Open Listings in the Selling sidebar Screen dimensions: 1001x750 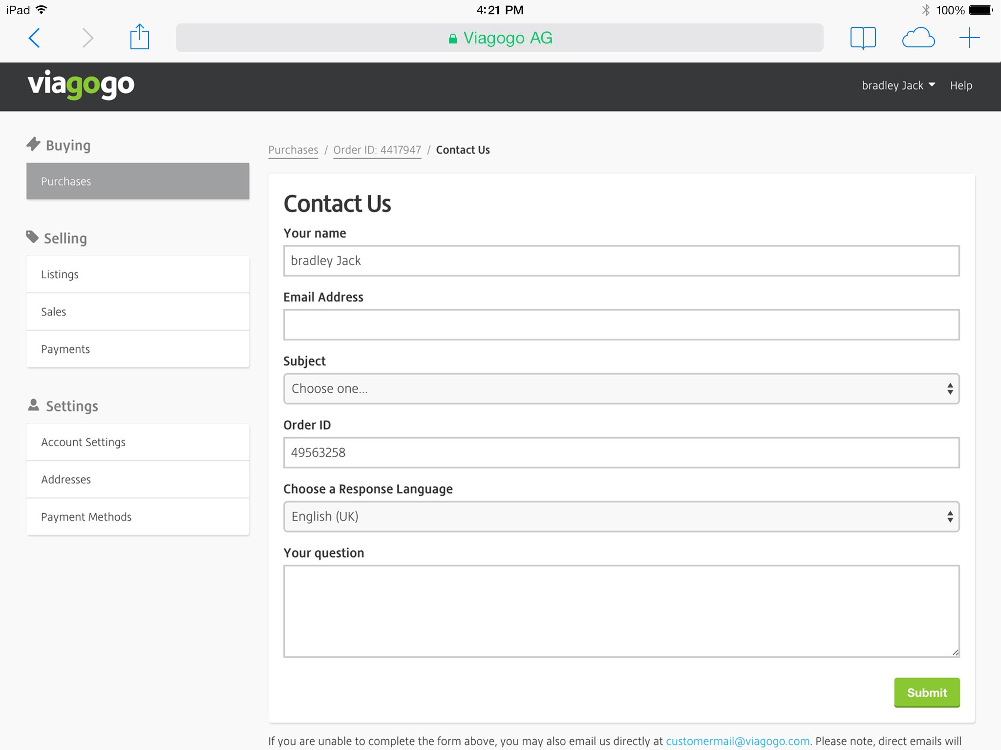pyautogui.click(x=138, y=274)
